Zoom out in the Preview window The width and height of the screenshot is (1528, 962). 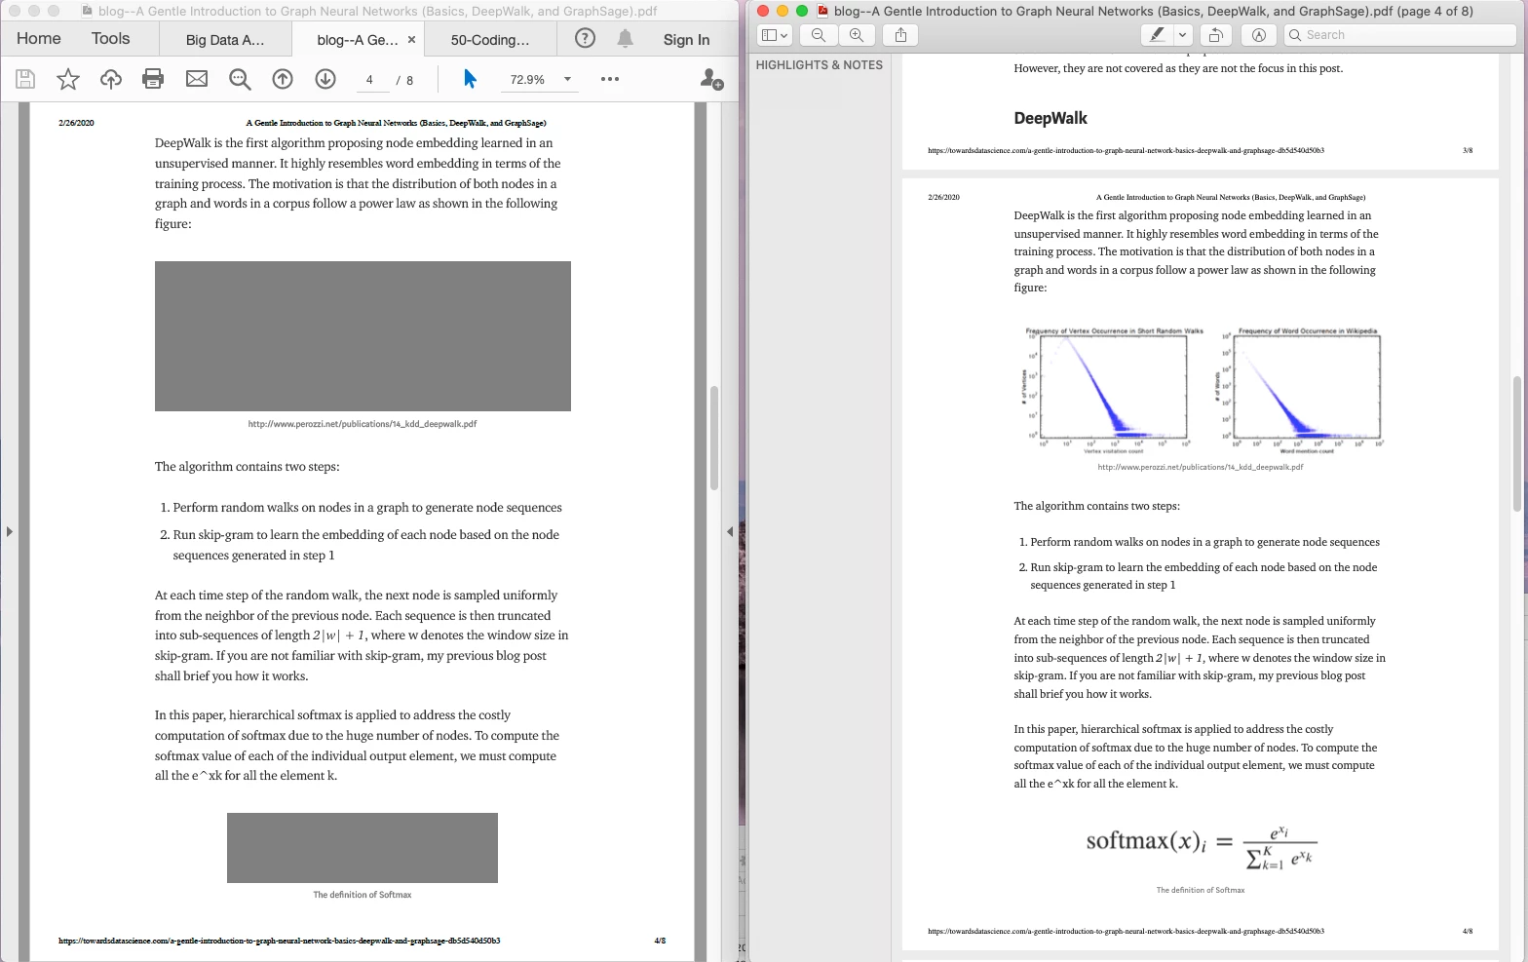pyautogui.click(x=819, y=35)
